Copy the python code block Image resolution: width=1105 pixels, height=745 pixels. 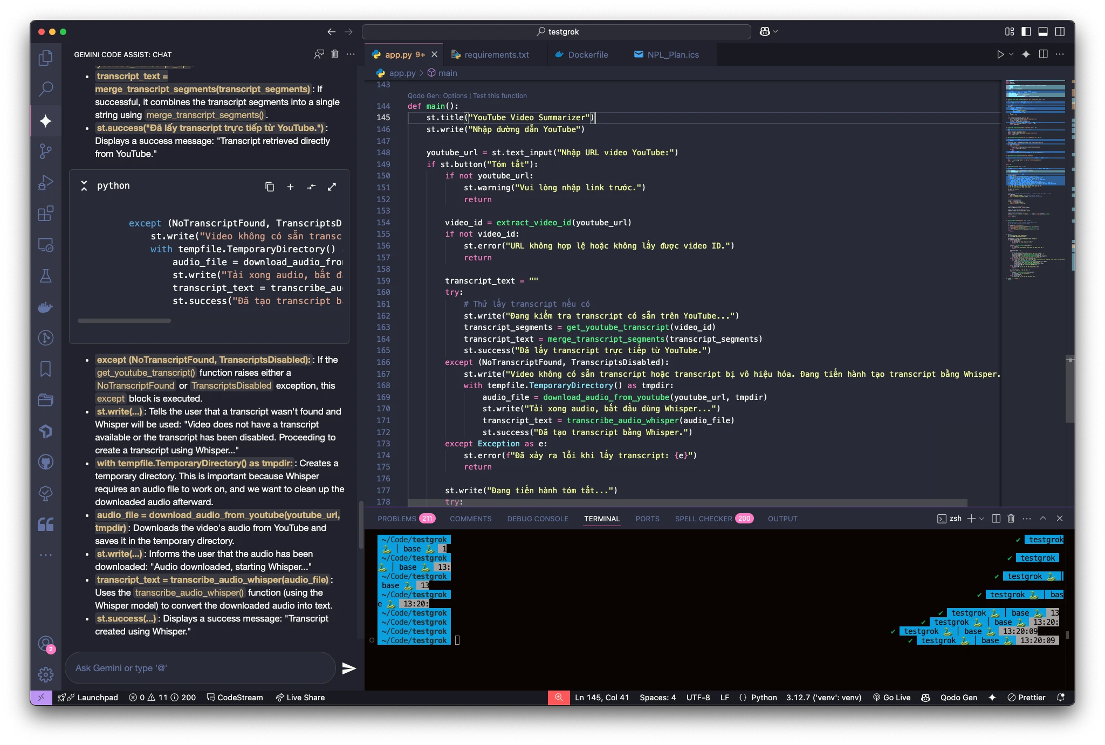click(270, 187)
